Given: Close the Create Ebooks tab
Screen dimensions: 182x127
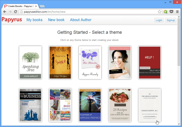Looking at the screenshot, I should tap(36, 6).
